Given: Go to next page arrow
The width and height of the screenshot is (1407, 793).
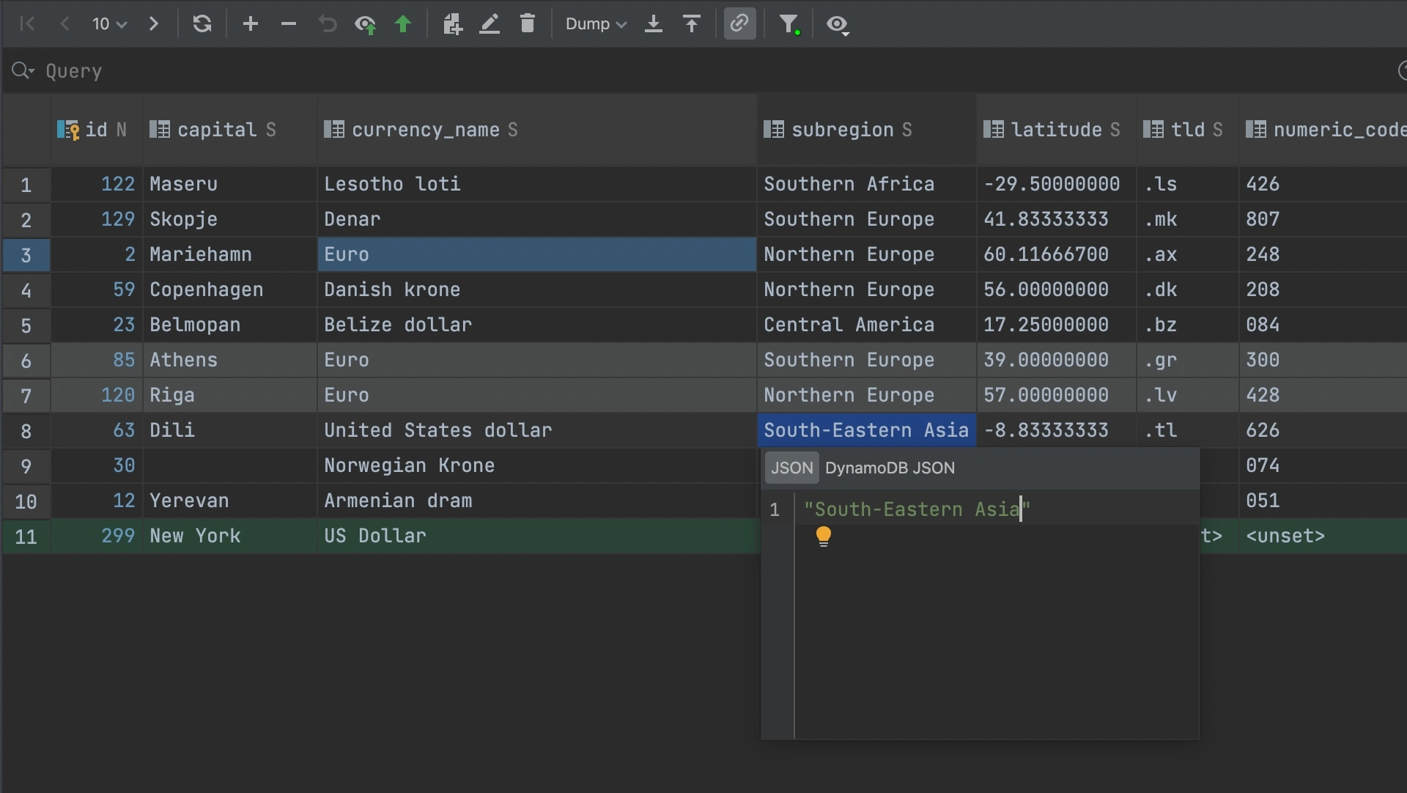Looking at the screenshot, I should (153, 24).
